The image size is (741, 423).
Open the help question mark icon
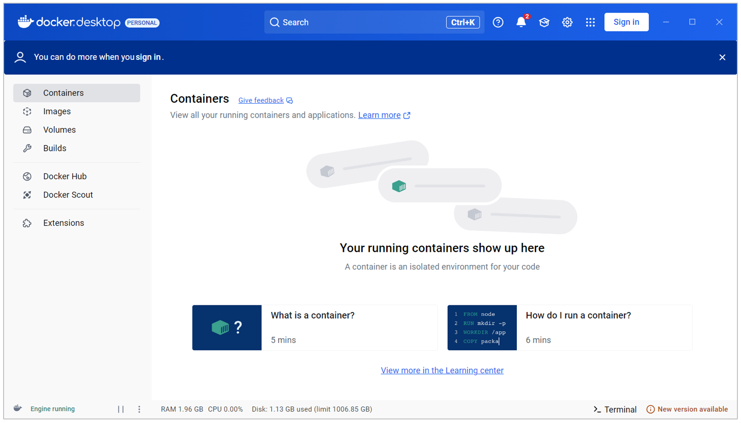tap(498, 22)
